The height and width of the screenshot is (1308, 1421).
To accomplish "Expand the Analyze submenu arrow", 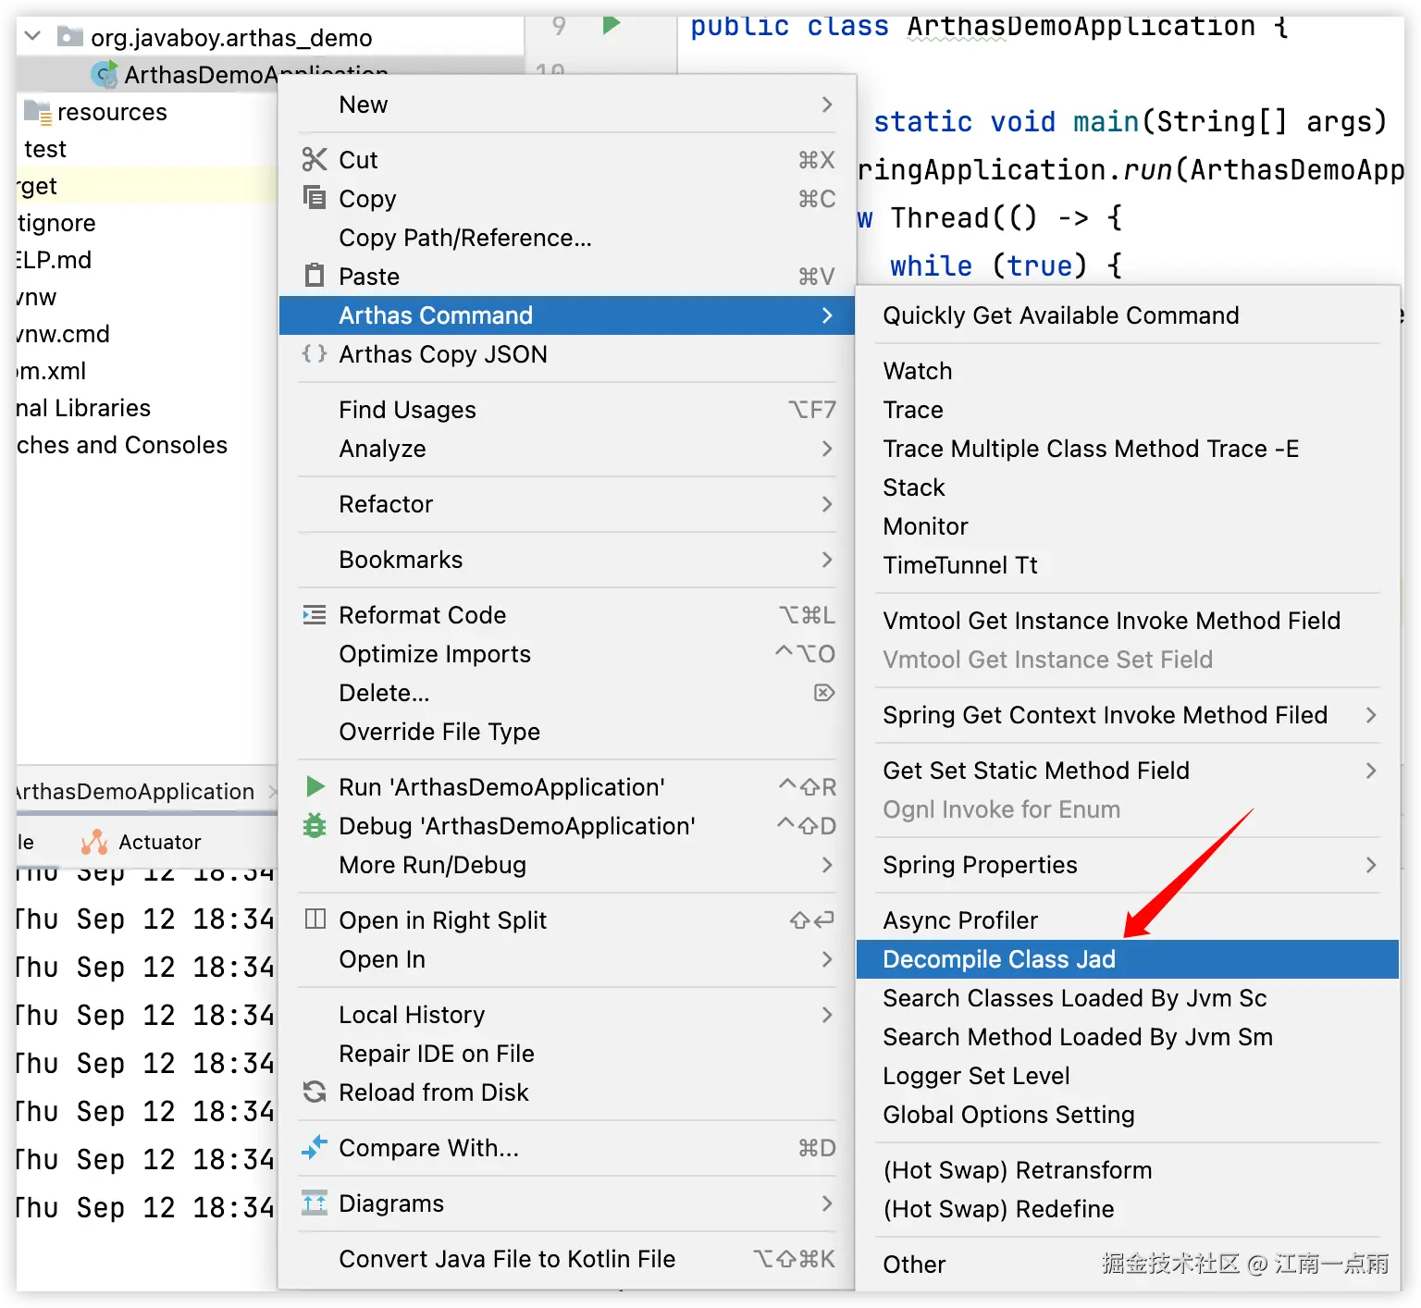I will (827, 449).
